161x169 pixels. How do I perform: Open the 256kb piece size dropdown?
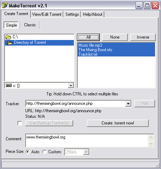coord(86,152)
